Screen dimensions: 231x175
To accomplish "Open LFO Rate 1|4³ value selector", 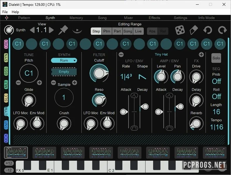I will (x=126, y=77).
